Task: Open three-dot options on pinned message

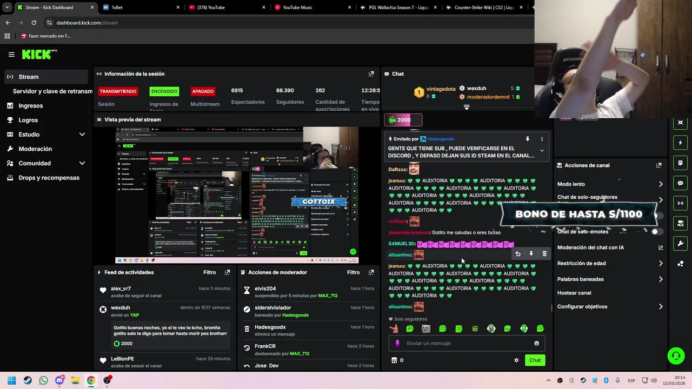Action: (x=542, y=139)
